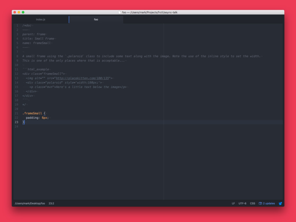Click the '```html_example' line
296x222 pixels.
tap(36, 69)
